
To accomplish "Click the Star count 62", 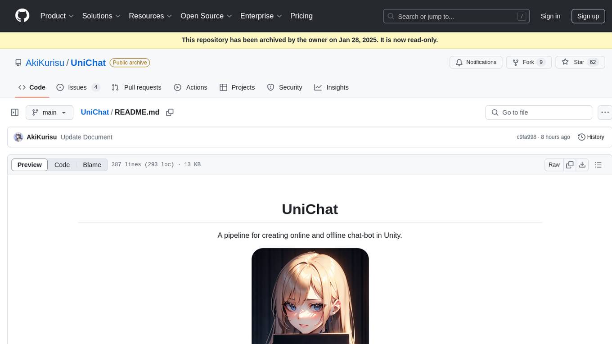I will click(593, 62).
